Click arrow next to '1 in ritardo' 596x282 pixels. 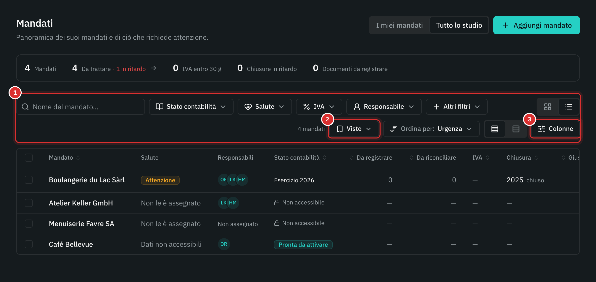[154, 68]
